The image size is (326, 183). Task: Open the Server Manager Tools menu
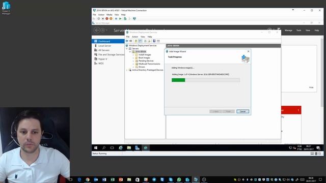[299, 30]
